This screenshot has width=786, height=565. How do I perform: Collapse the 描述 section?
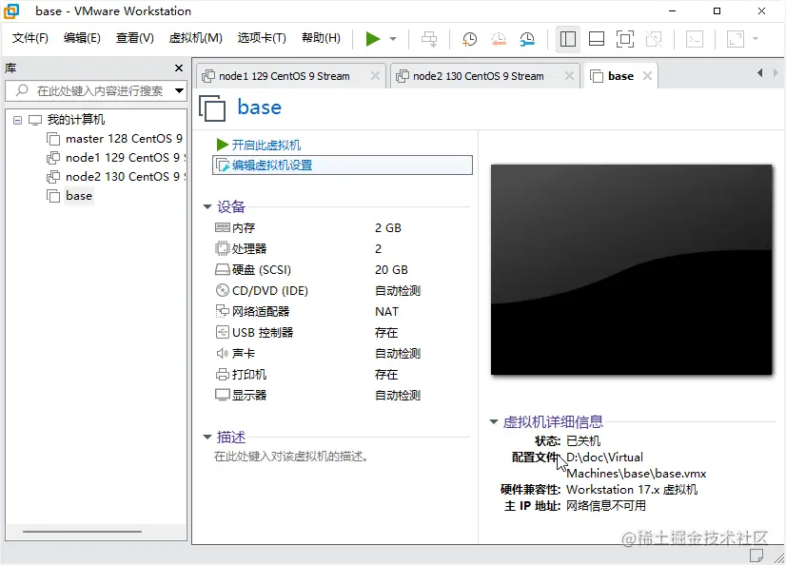click(x=207, y=438)
